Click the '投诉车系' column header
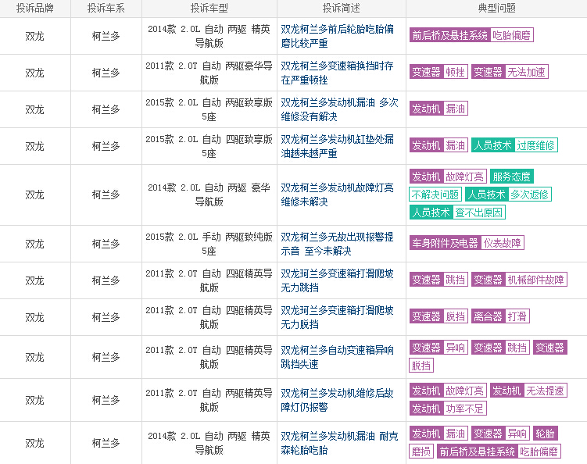 point(106,9)
